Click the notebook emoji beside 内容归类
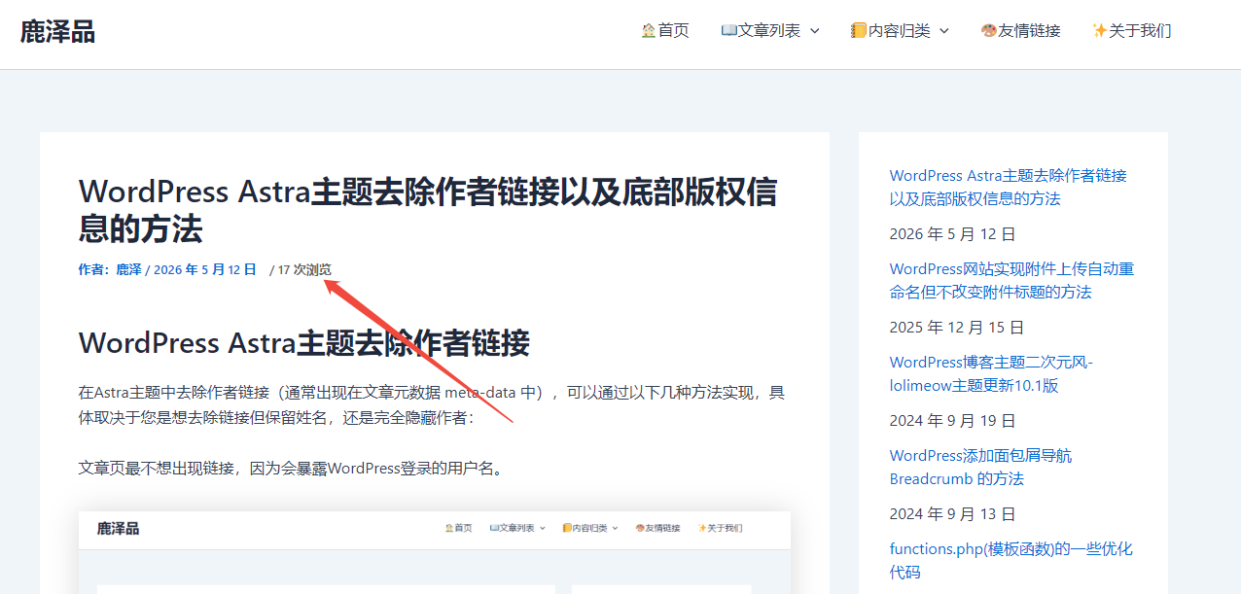Image resolution: width=1241 pixels, height=594 pixels. click(859, 31)
